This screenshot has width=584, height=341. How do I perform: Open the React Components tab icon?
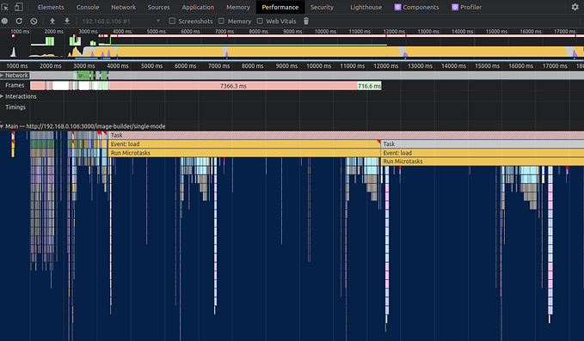[397, 7]
